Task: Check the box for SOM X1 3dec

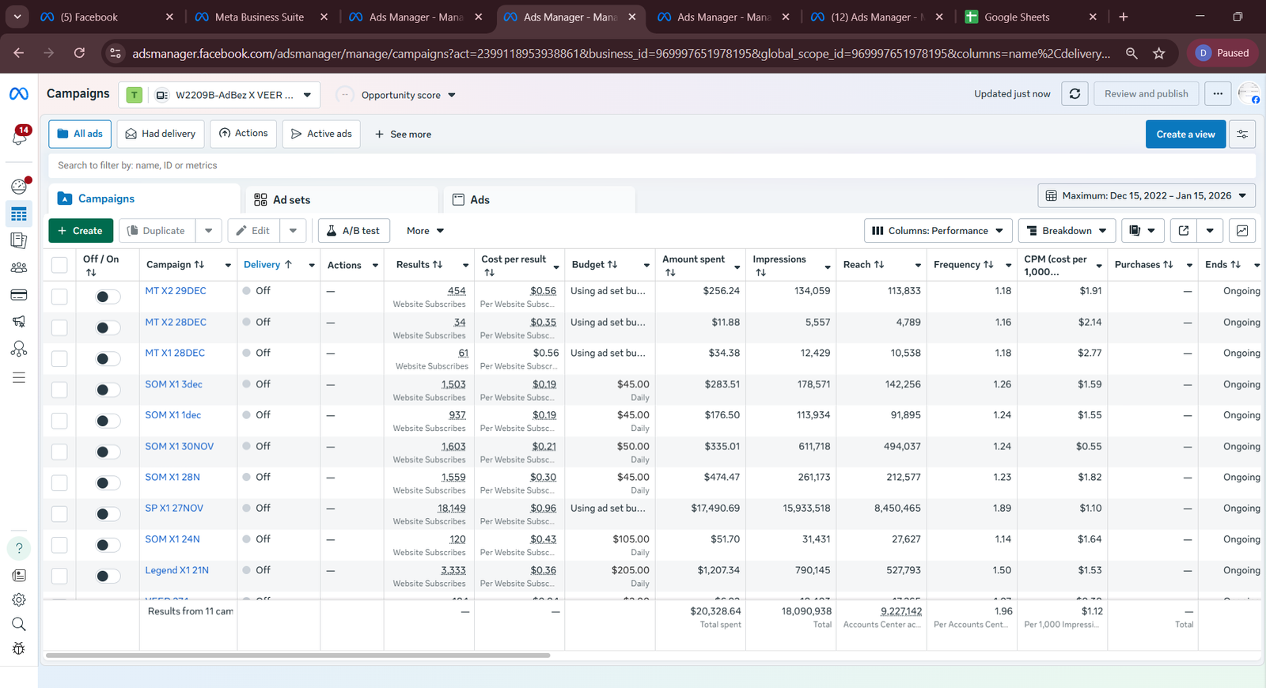Action: [x=59, y=390]
